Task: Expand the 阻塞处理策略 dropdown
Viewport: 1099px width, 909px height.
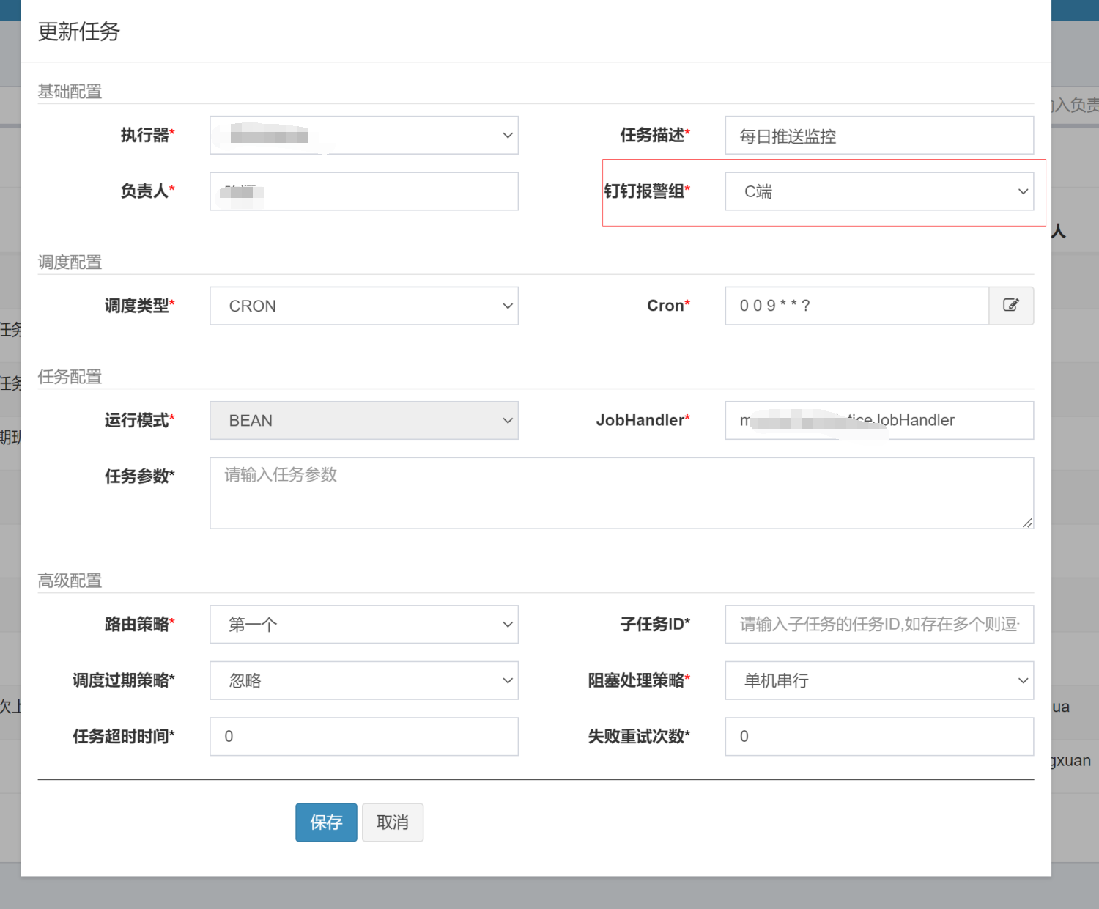Action: tap(878, 680)
